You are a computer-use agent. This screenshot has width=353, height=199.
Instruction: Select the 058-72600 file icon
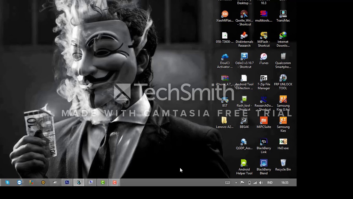pos(225,38)
